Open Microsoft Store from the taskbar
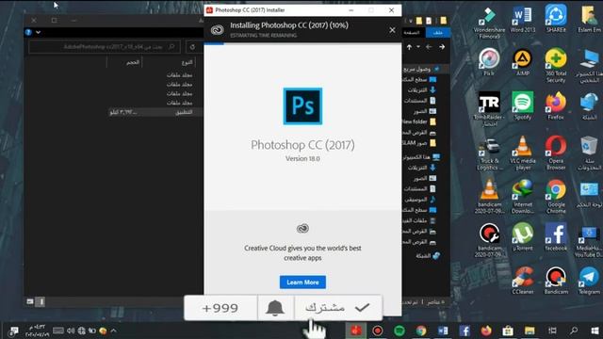The height and width of the screenshot is (339, 603). [508, 331]
